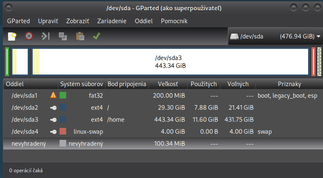Click the paste partition toolbar icon
Screen dimensions: 323x178
[x=80, y=36]
